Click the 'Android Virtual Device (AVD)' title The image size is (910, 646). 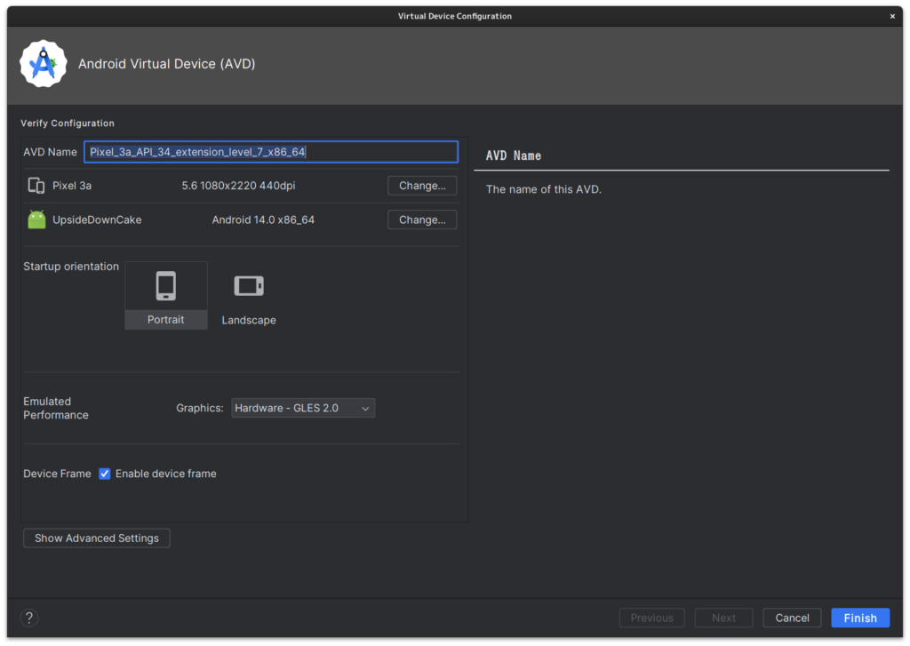tap(166, 64)
